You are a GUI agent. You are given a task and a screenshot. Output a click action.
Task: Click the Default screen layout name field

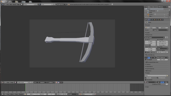pyautogui.click(x=29, y=5)
